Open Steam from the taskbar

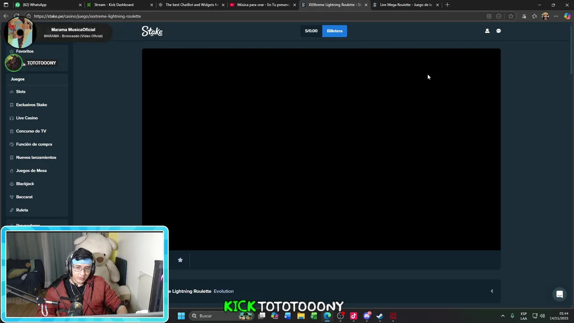point(380,316)
